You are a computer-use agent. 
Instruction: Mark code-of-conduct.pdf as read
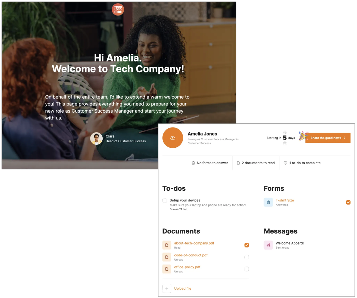247,257
